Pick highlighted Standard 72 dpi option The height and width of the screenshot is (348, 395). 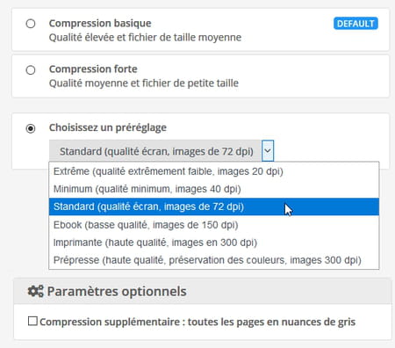coord(214,207)
